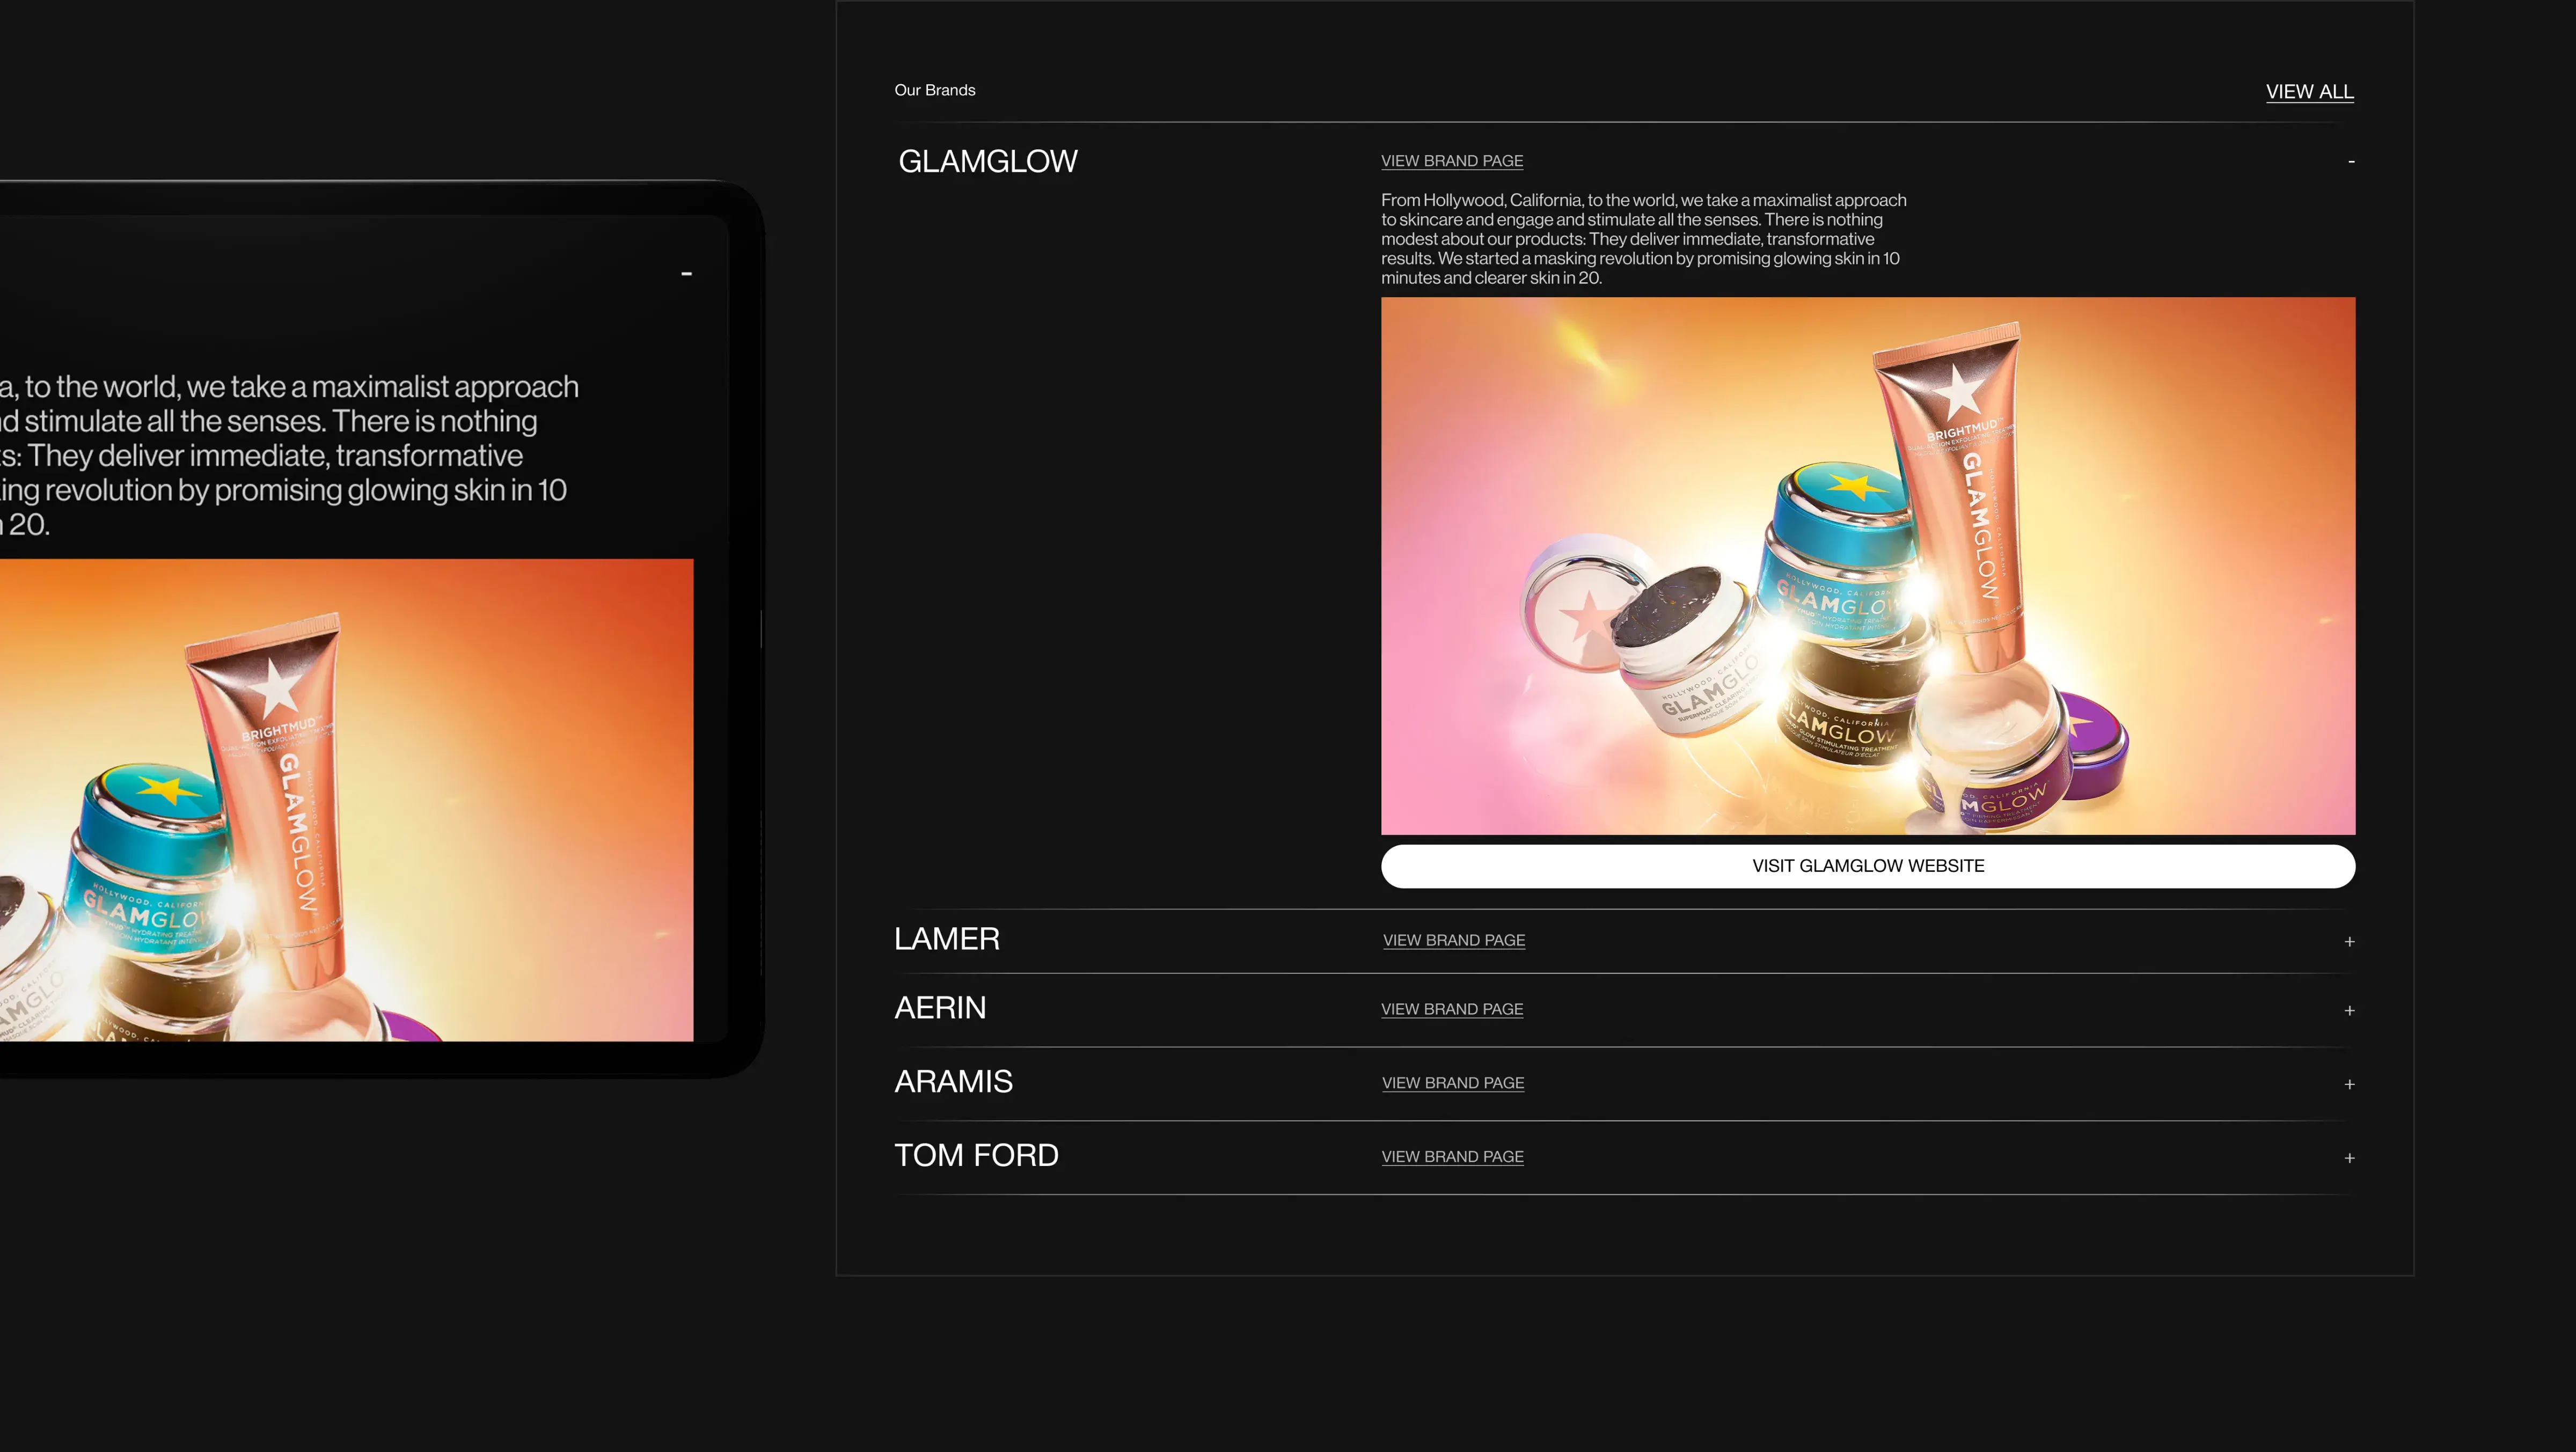This screenshot has height=1452, width=2576.
Task: Expand TOM FORD with the plus icon
Action: (x=2349, y=1159)
